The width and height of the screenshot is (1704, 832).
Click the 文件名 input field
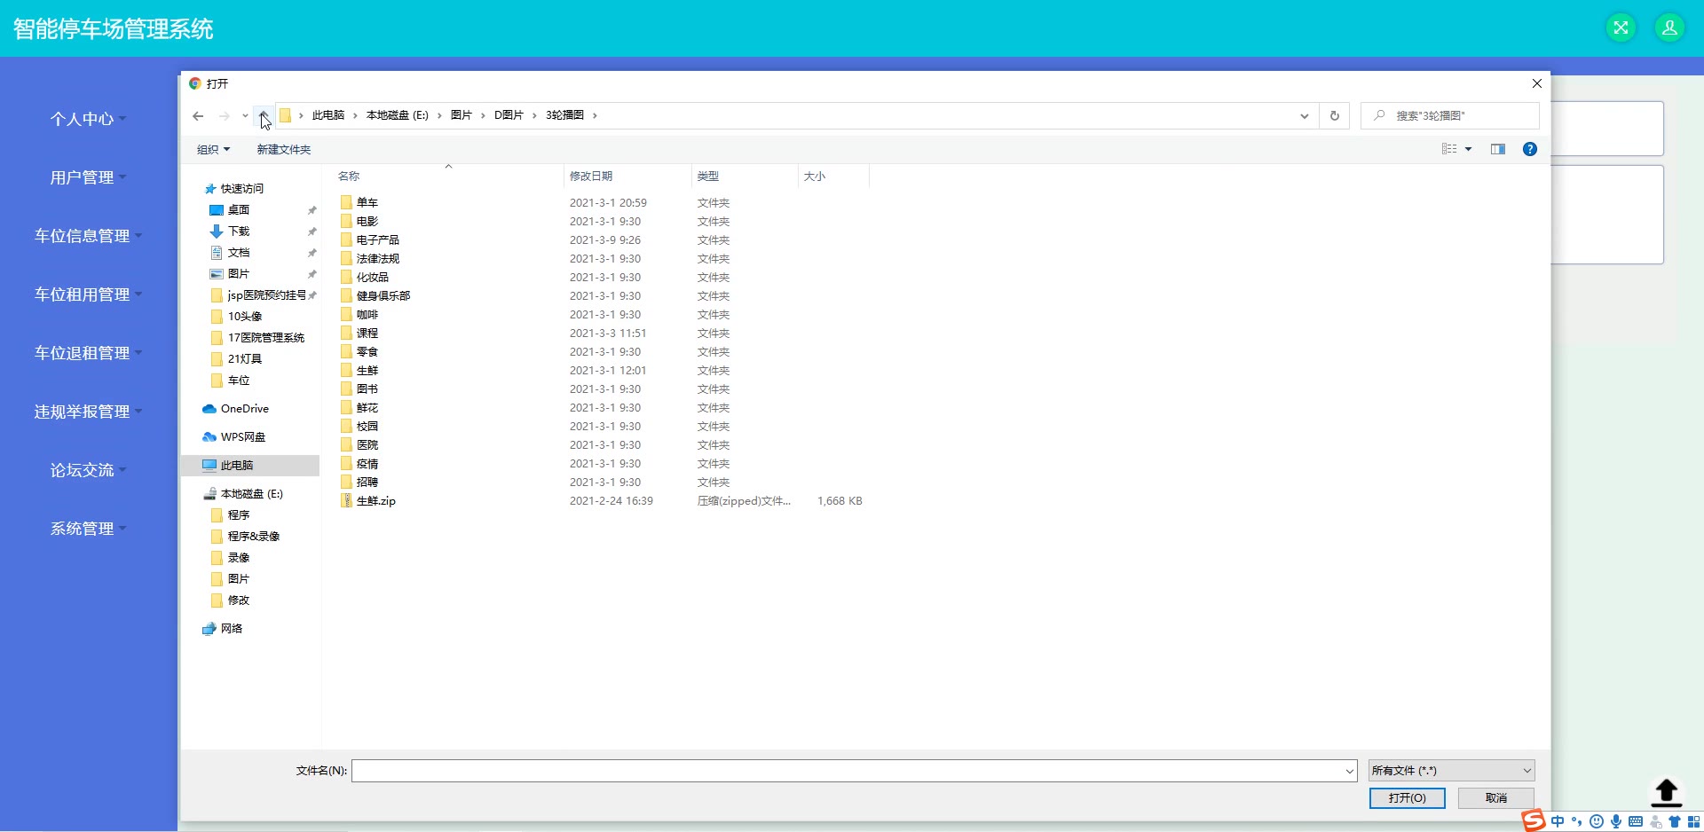(855, 771)
